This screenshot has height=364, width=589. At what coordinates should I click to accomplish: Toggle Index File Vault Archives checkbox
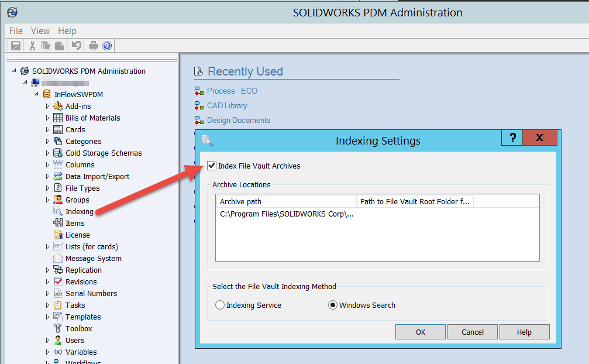[212, 166]
